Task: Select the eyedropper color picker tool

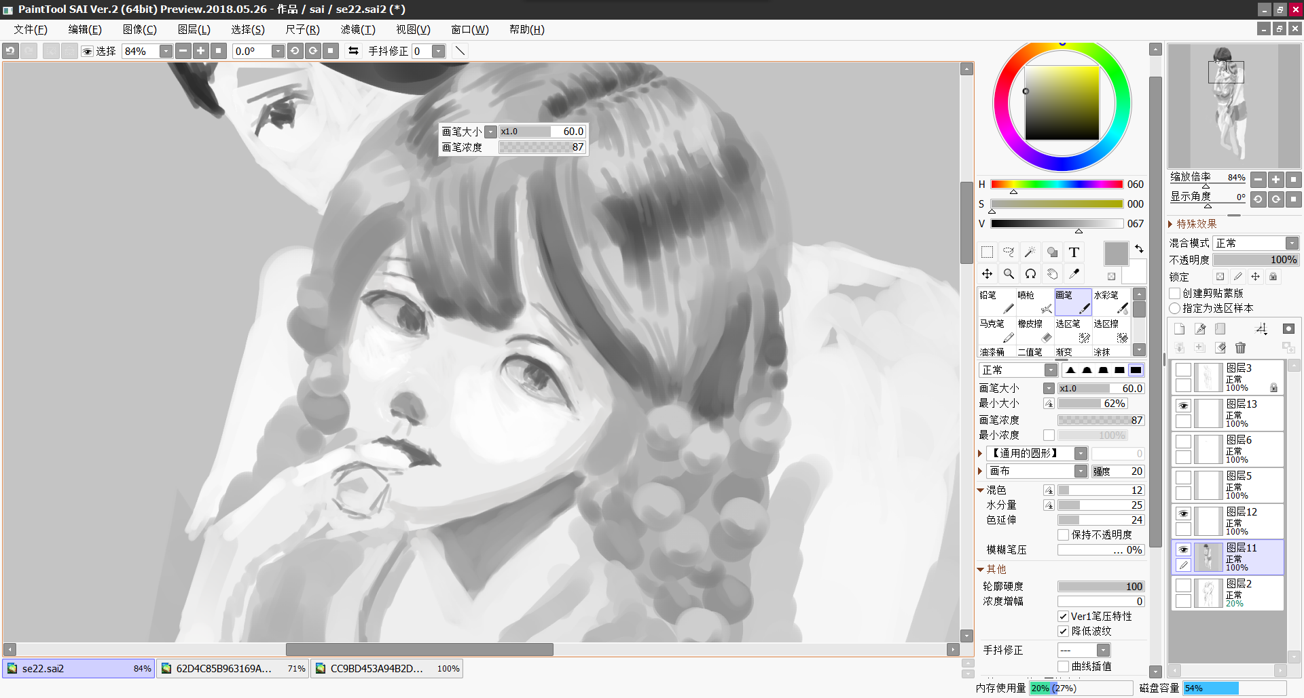Action: pos(1074,274)
